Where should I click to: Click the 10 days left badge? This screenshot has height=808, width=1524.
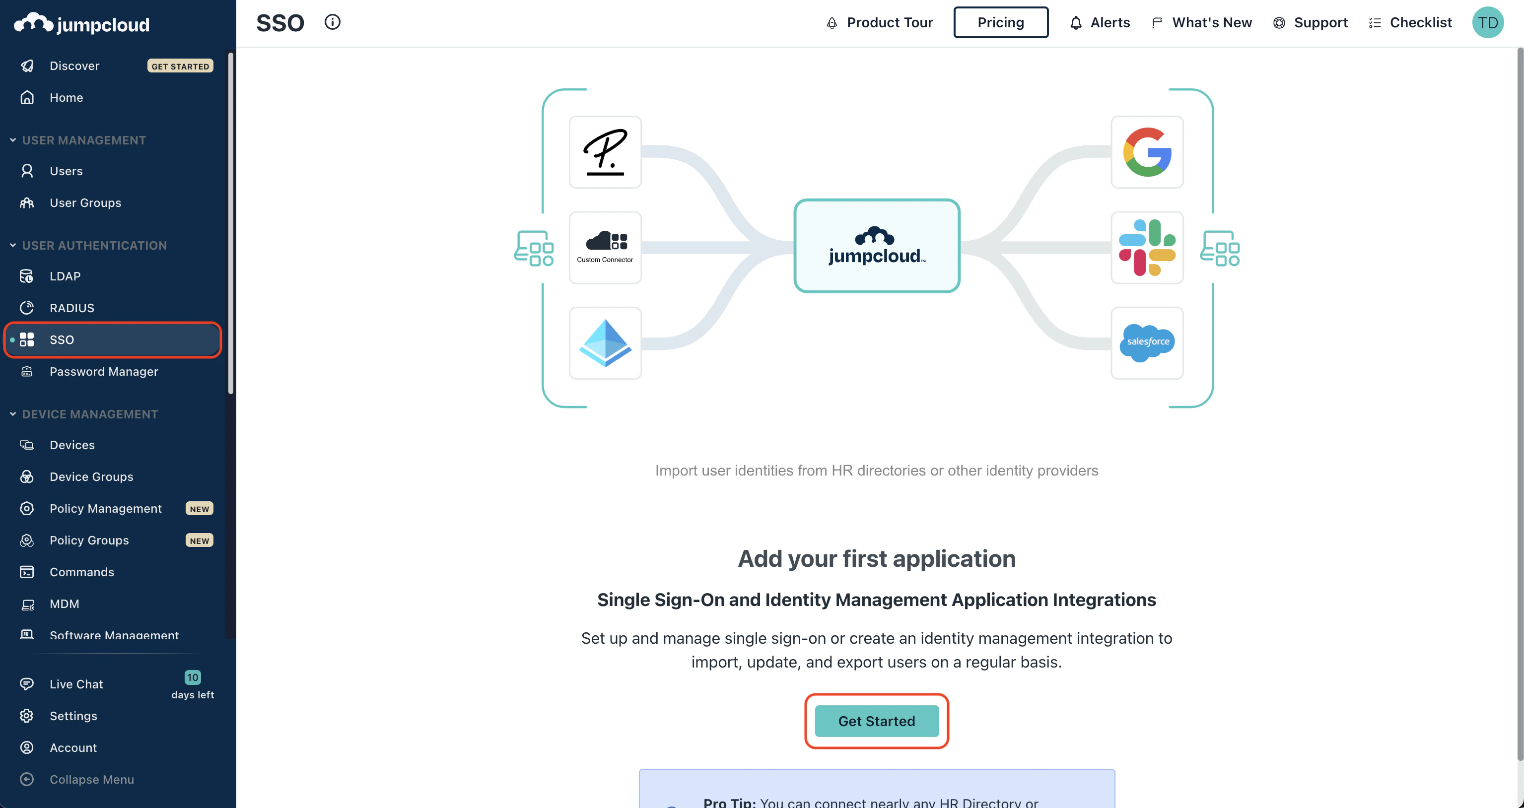coord(193,685)
